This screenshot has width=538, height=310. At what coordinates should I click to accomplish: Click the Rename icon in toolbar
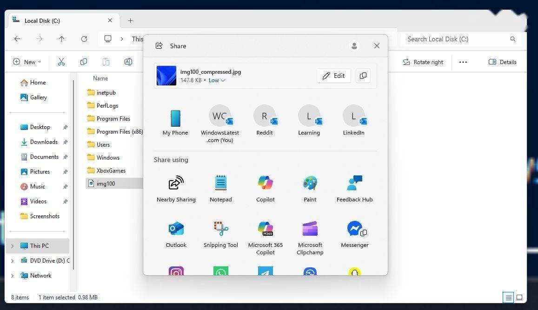[128, 62]
